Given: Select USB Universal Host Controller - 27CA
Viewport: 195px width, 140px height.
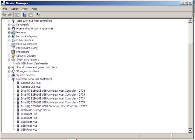Looking at the screenshot, I should tap(53, 99).
